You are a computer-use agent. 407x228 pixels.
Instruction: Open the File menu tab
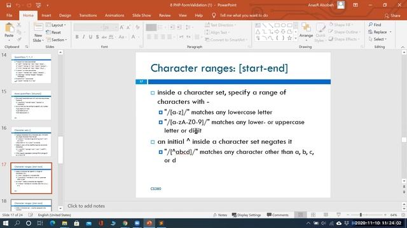tap(10, 15)
